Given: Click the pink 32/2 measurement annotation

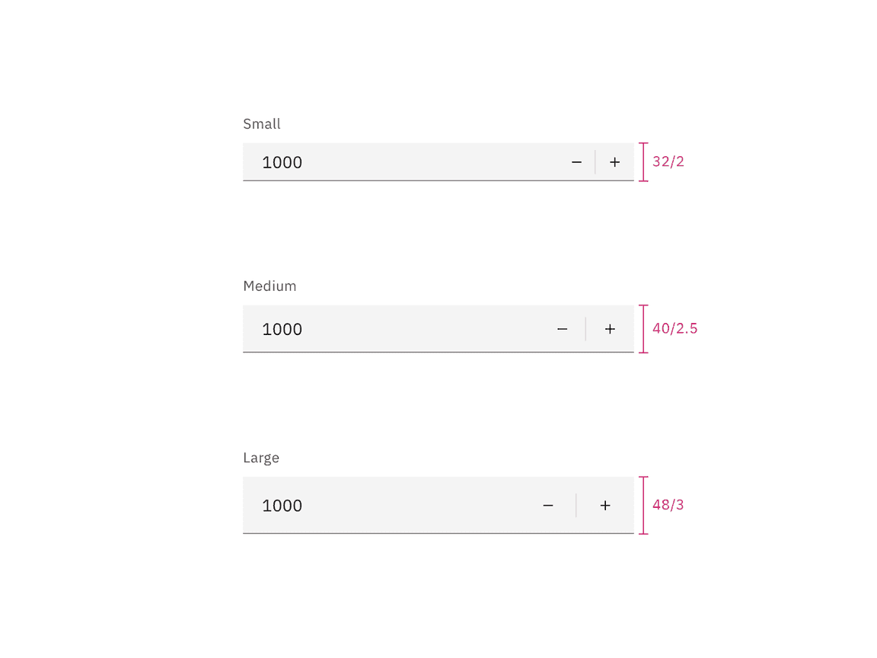Looking at the screenshot, I should click(x=668, y=161).
